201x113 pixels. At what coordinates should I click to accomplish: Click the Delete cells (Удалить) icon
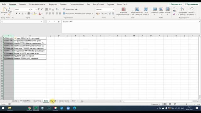[x=161, y=9]
